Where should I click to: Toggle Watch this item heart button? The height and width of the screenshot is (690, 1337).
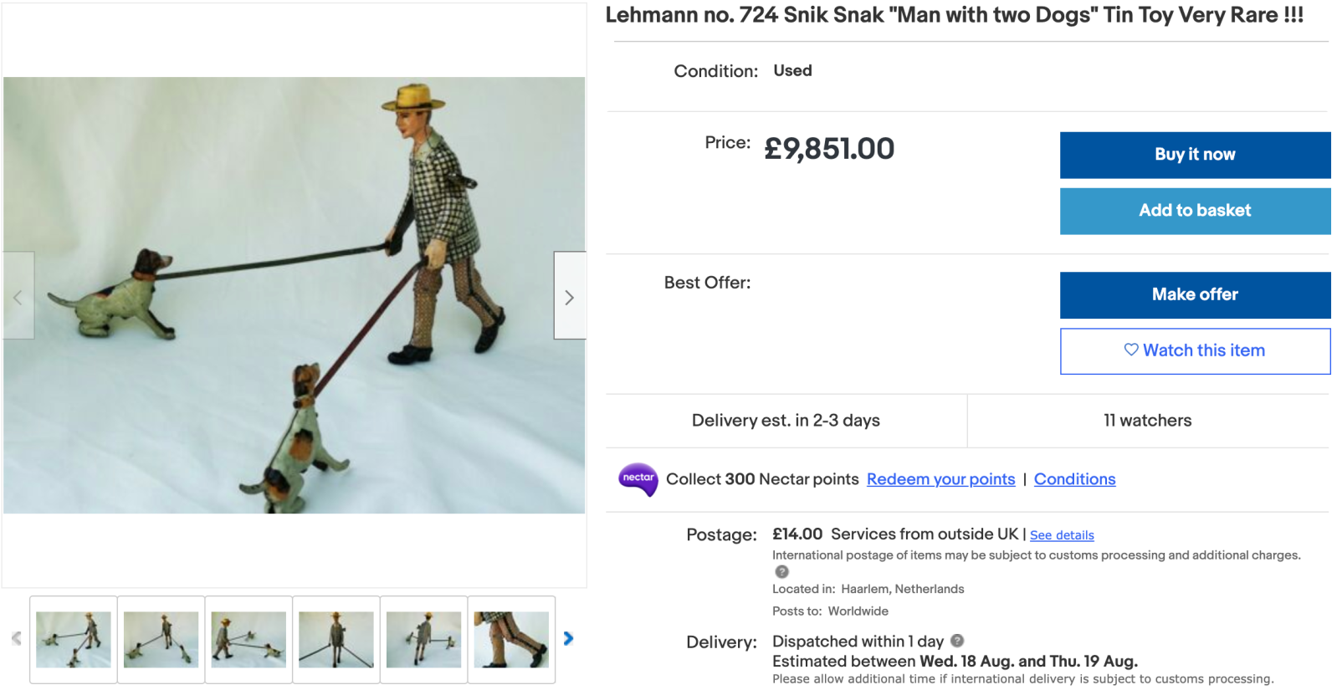click(1194, 350)
